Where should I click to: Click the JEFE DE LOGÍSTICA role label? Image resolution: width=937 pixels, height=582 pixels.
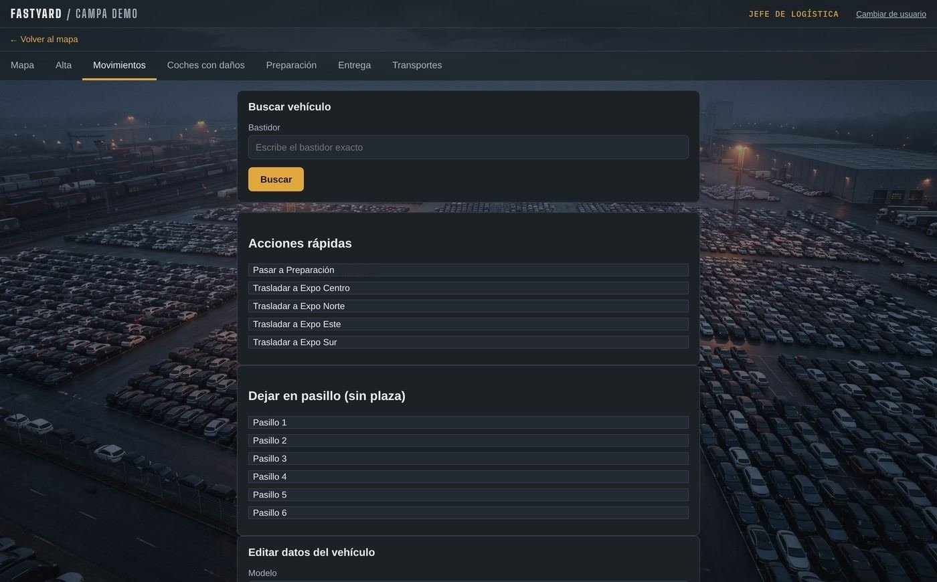(x=793, y=14)
